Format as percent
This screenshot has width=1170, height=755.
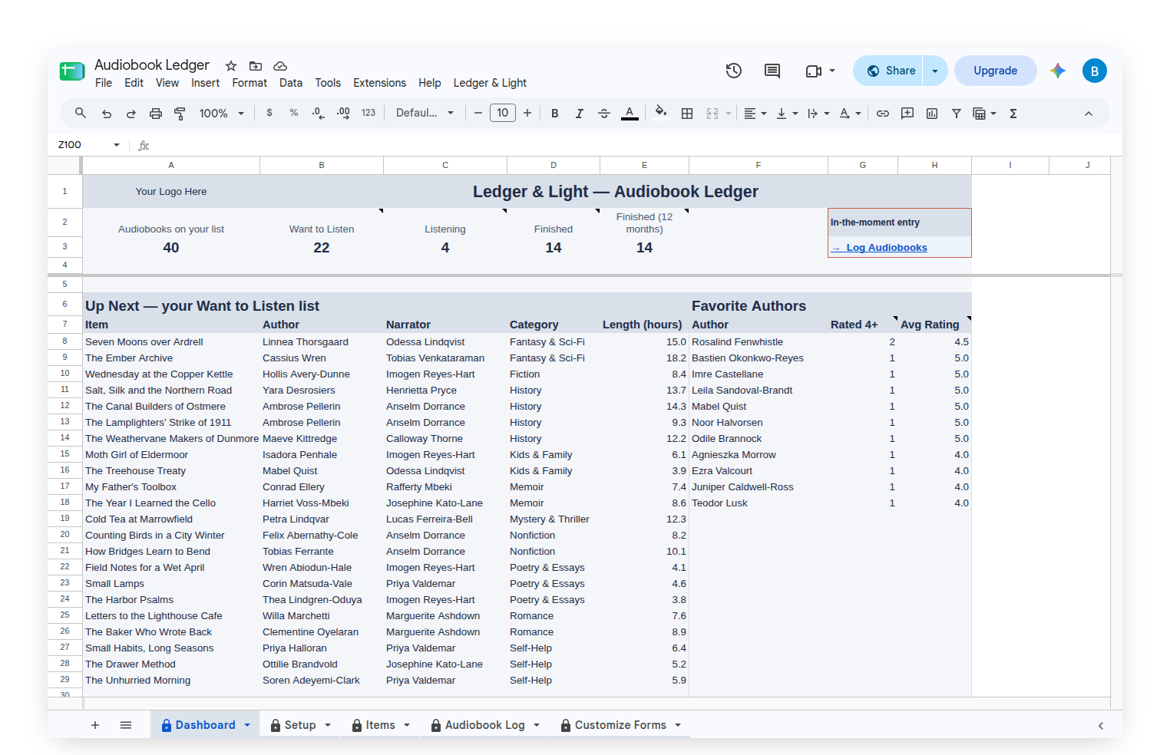pyautogui.click(x=294, y=113)
